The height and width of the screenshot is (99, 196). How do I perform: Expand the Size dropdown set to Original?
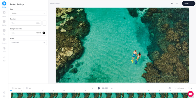[28, 13]
